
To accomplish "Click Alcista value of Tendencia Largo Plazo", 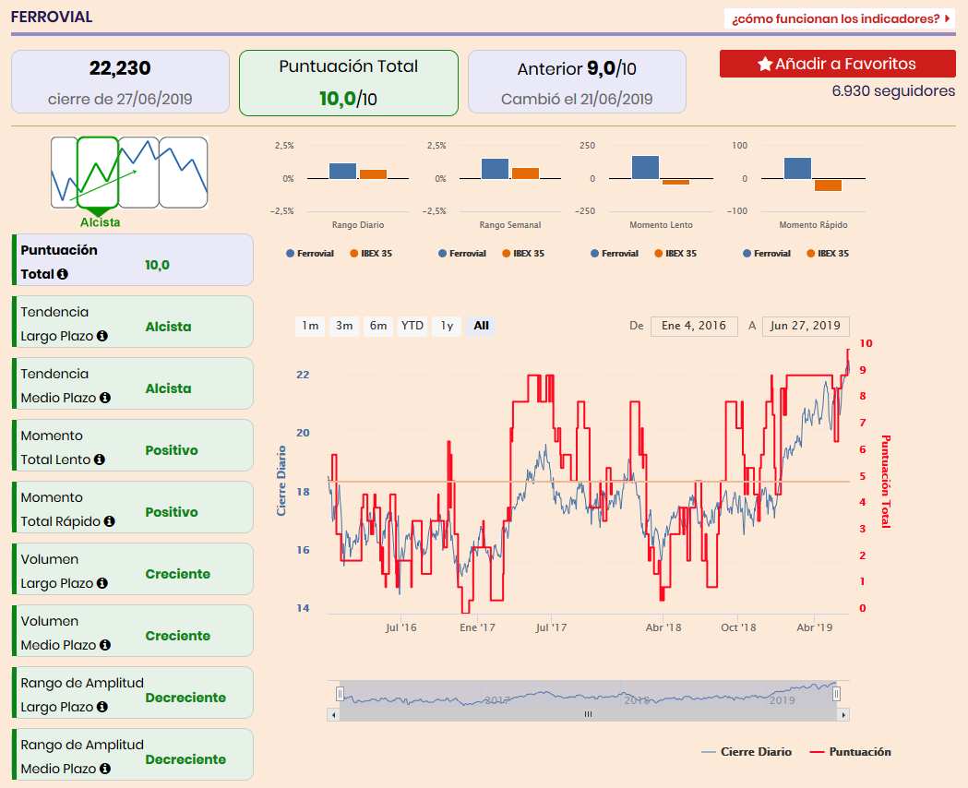I will pos(168,327).
